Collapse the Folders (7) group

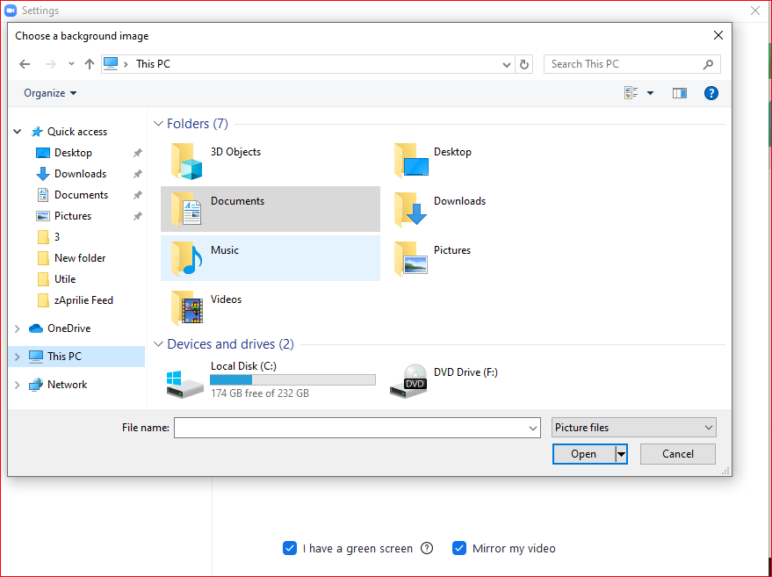pos(158,124)
